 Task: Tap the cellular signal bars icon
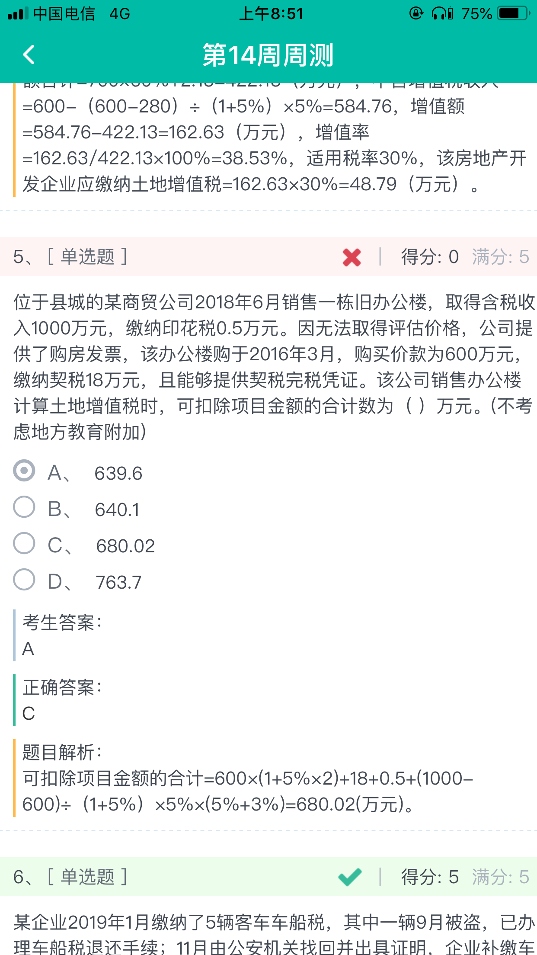pos(18,14)
